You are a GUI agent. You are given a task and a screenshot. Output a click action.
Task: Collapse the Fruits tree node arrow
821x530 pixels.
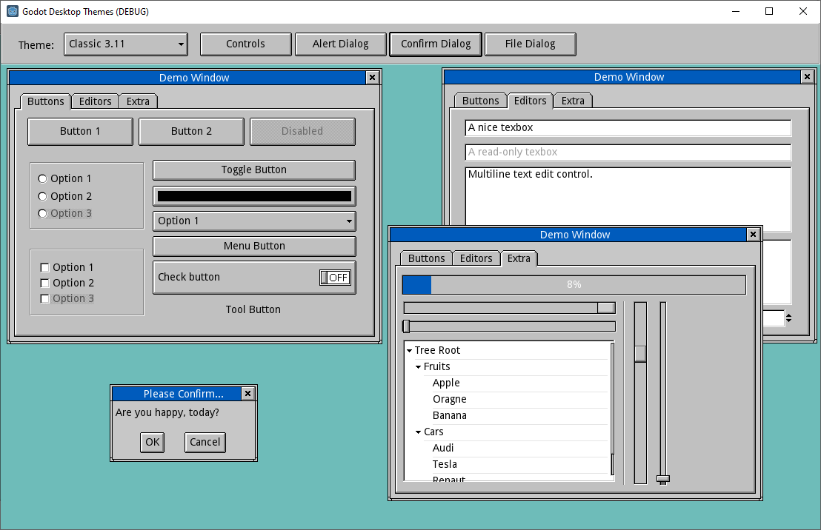pyautogui.click(x=419, y=366)
